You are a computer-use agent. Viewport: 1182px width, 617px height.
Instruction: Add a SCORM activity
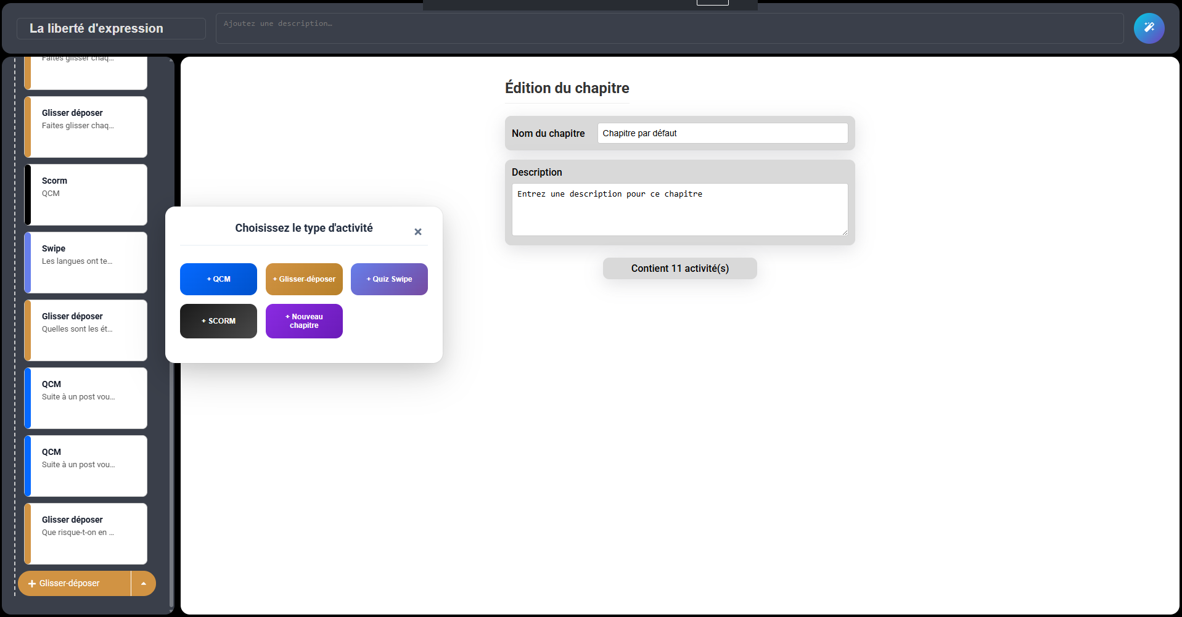click(x=218, y=321)
